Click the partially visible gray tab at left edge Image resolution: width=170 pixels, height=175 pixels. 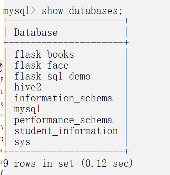click(1, 65)
